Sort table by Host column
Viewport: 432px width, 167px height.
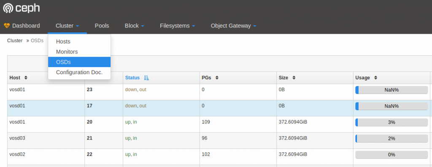pos(19,78)
